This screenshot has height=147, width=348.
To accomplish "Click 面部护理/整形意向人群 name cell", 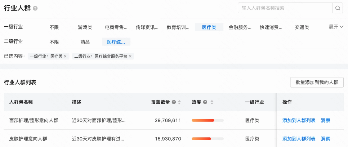I will pyautogui.click(x=34, y=121).
